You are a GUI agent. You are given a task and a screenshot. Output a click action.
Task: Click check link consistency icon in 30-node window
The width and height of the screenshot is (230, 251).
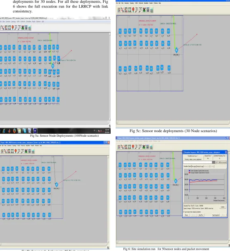tap(122, 10)
